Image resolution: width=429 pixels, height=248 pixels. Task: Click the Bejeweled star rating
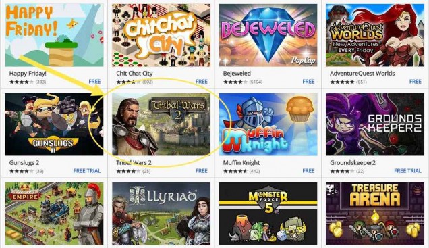tap(235, 82)
